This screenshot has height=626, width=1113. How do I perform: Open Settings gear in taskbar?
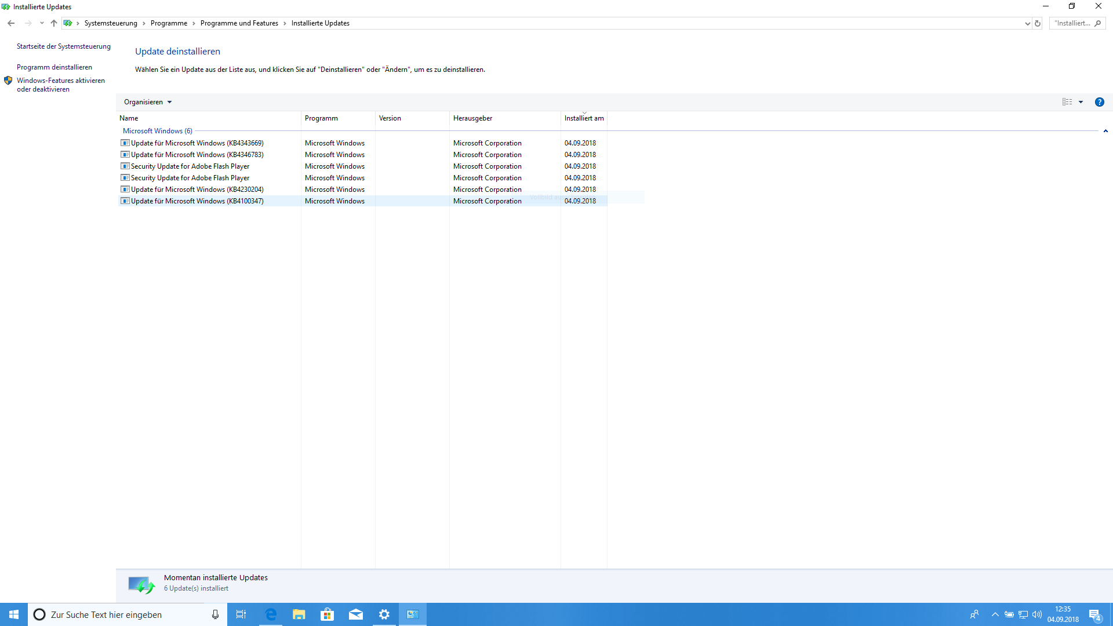coord(384,614)
